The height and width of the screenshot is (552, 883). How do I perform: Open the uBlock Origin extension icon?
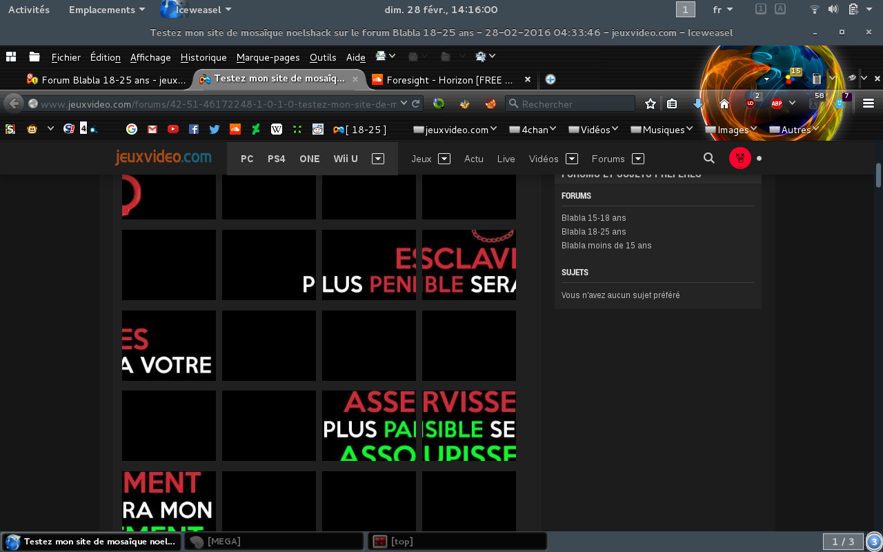point(751,103)
